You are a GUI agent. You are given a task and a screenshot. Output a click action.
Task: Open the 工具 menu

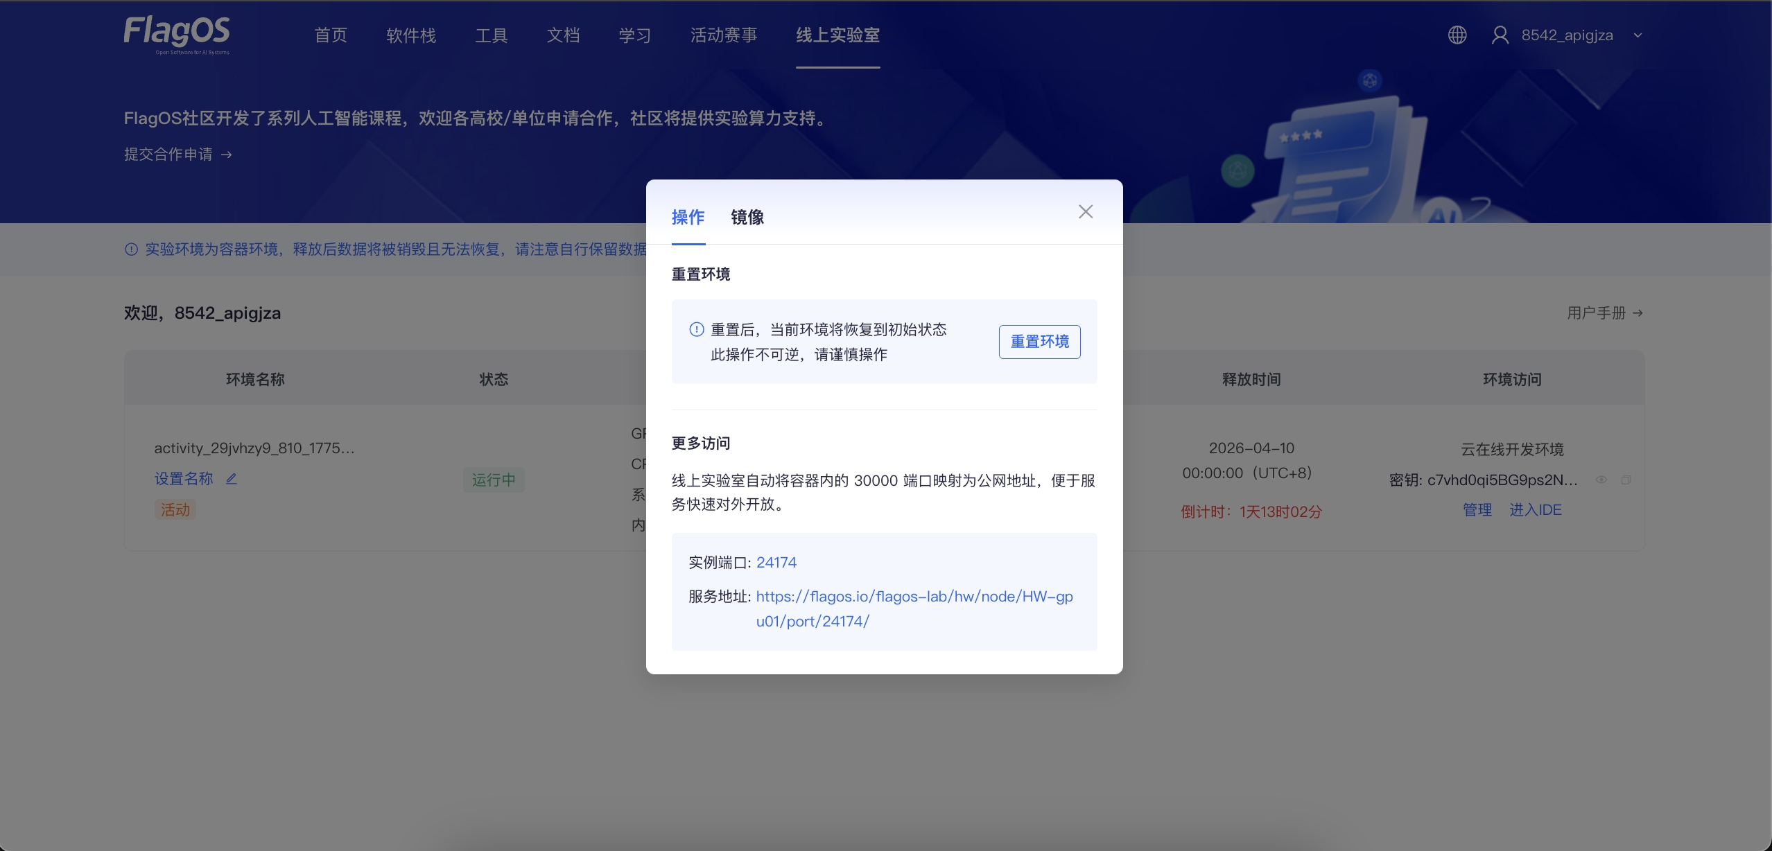492,35
